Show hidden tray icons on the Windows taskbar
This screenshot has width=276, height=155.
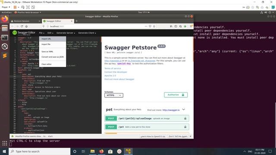click(245, 151)
